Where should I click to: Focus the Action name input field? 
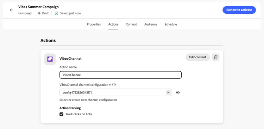pyautogui.click(x=120, y=75)
